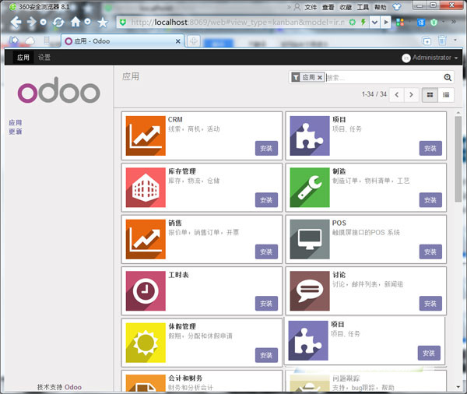
Task: Click the browser trash bin icon
Action: point(442,40)
